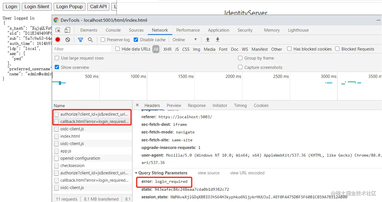Select the app.js request row
382x202 pixels.
click(x=92, y=151)
